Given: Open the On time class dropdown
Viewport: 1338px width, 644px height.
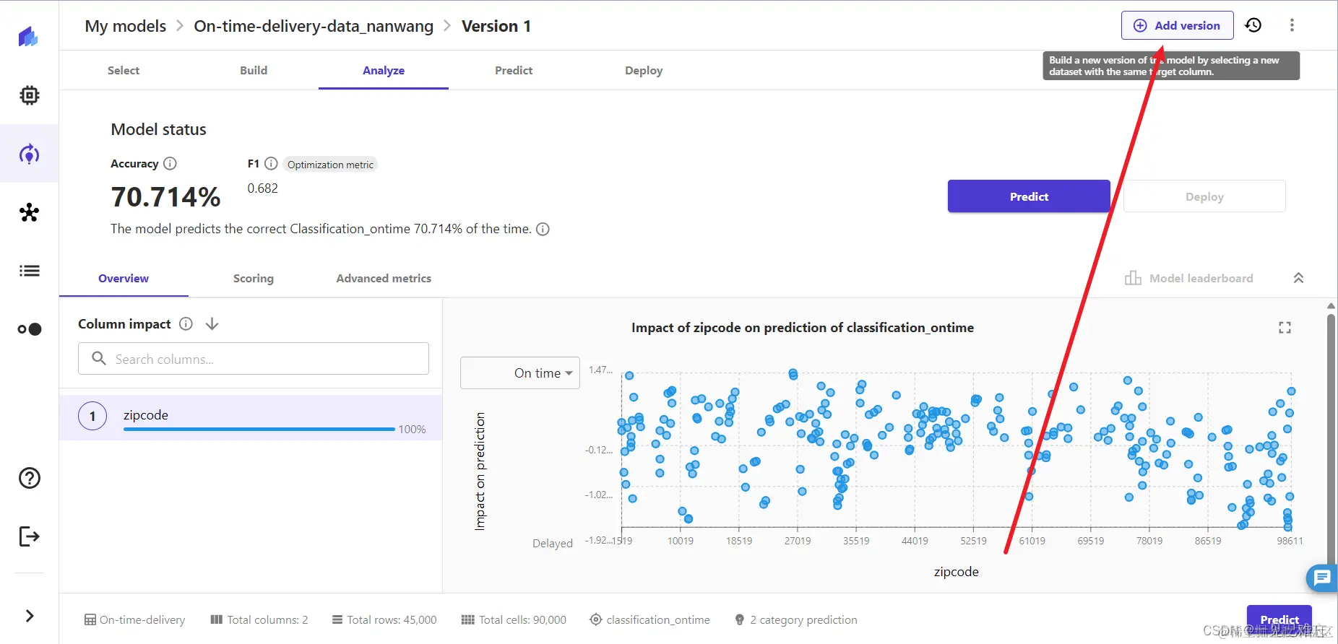Looking at the screenshot, I should click(520, 373).
